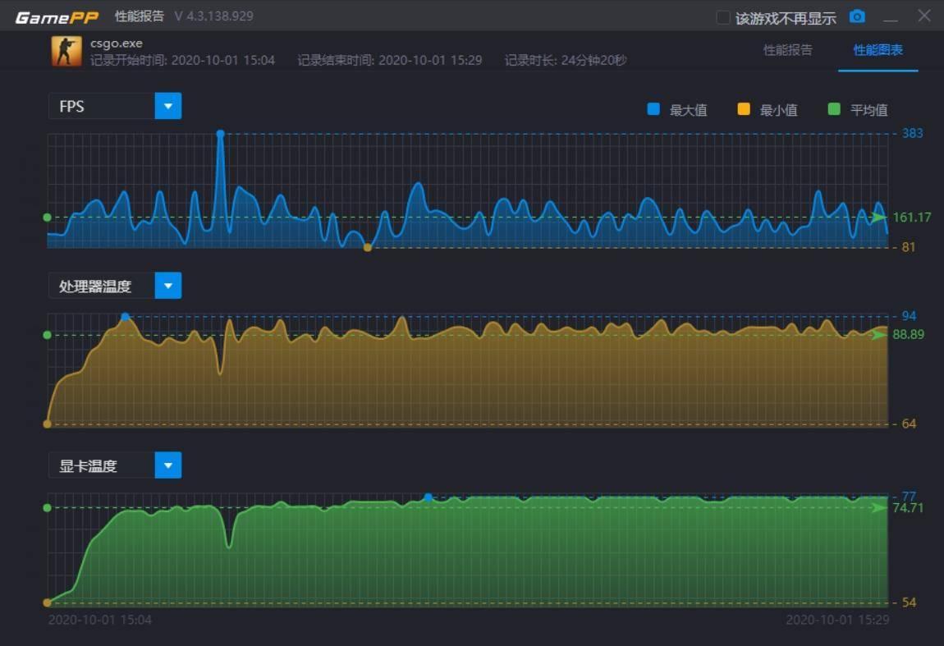Open the FPS chart dropdown arrow

click(168, 106)
